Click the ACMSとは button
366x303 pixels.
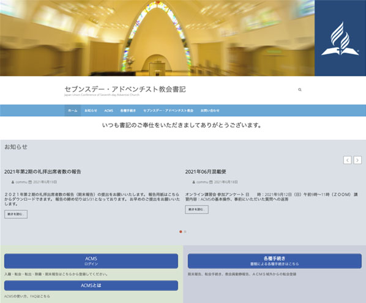click(91, 285)
